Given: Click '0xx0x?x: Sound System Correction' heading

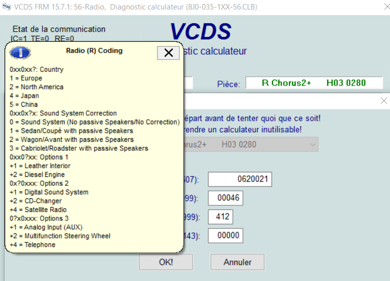Looking at the screenshot, I should pos(63,113).
